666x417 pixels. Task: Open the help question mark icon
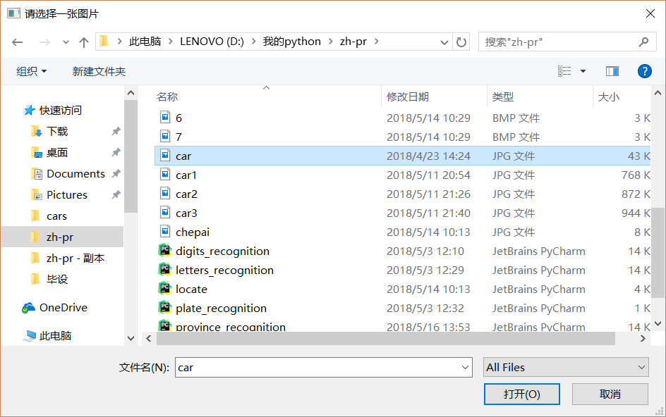point(644,71)
